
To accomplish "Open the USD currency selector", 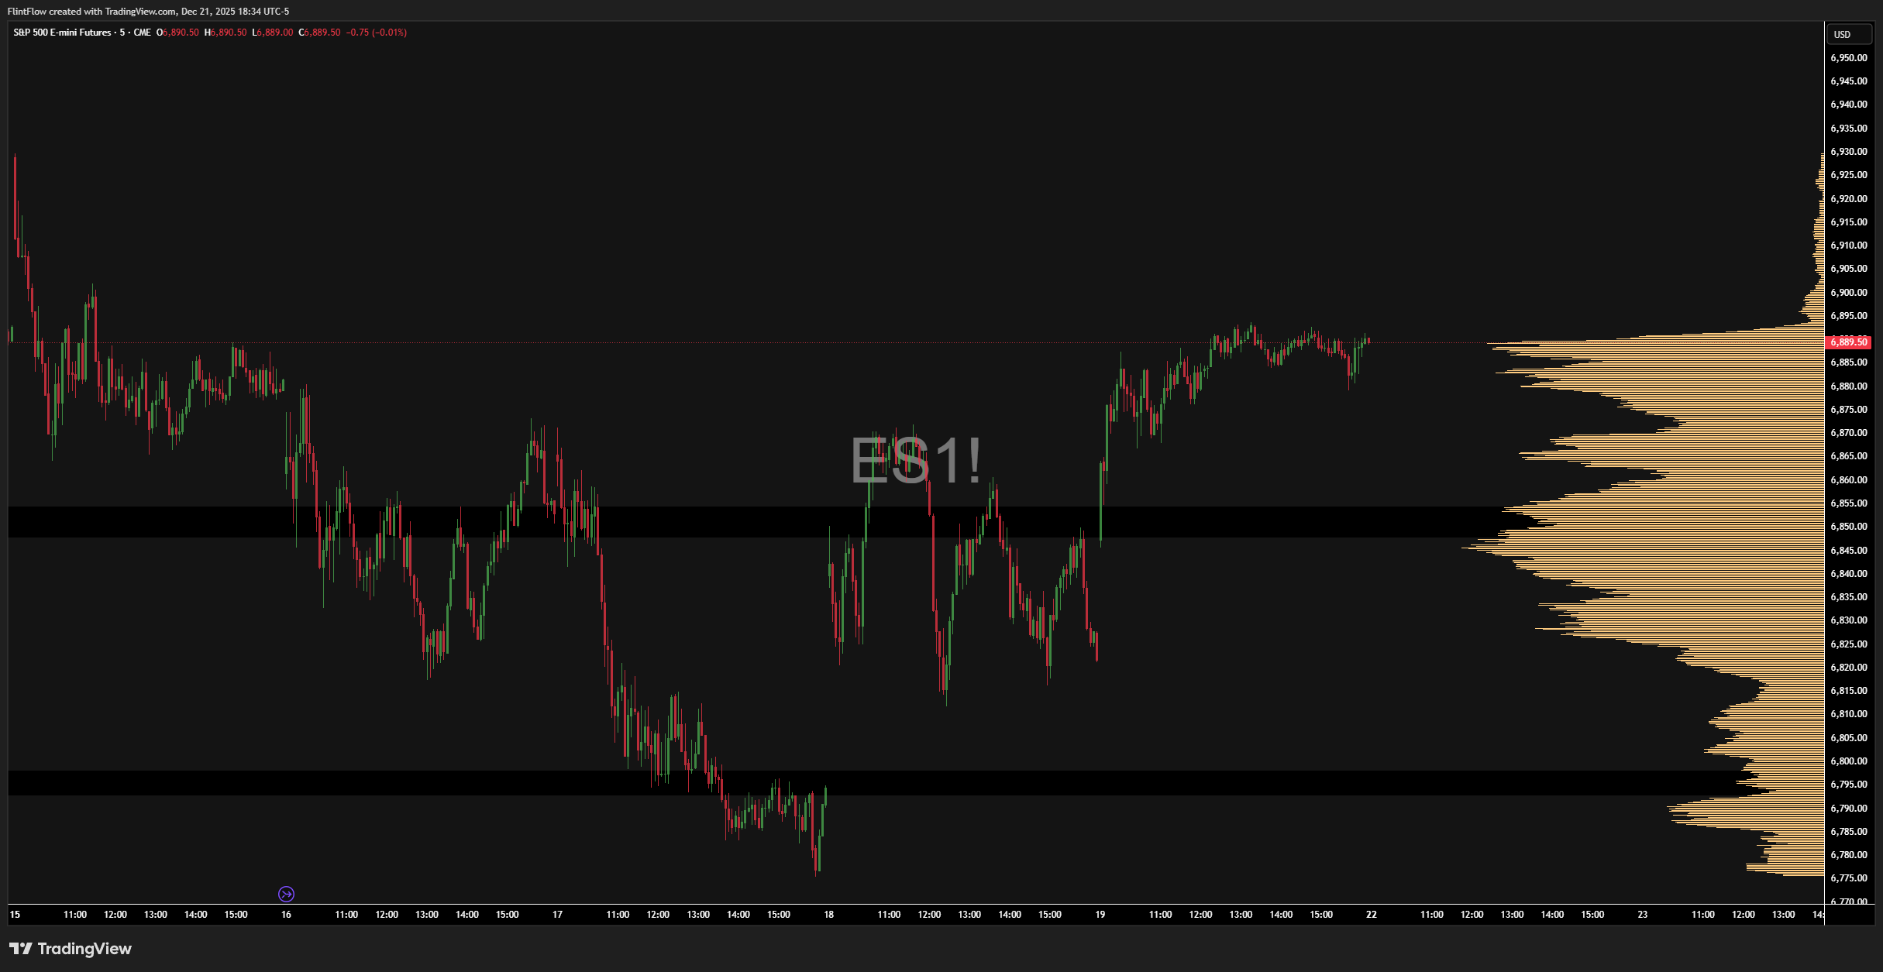I will pyautogui.click(x=1848, y=34).
